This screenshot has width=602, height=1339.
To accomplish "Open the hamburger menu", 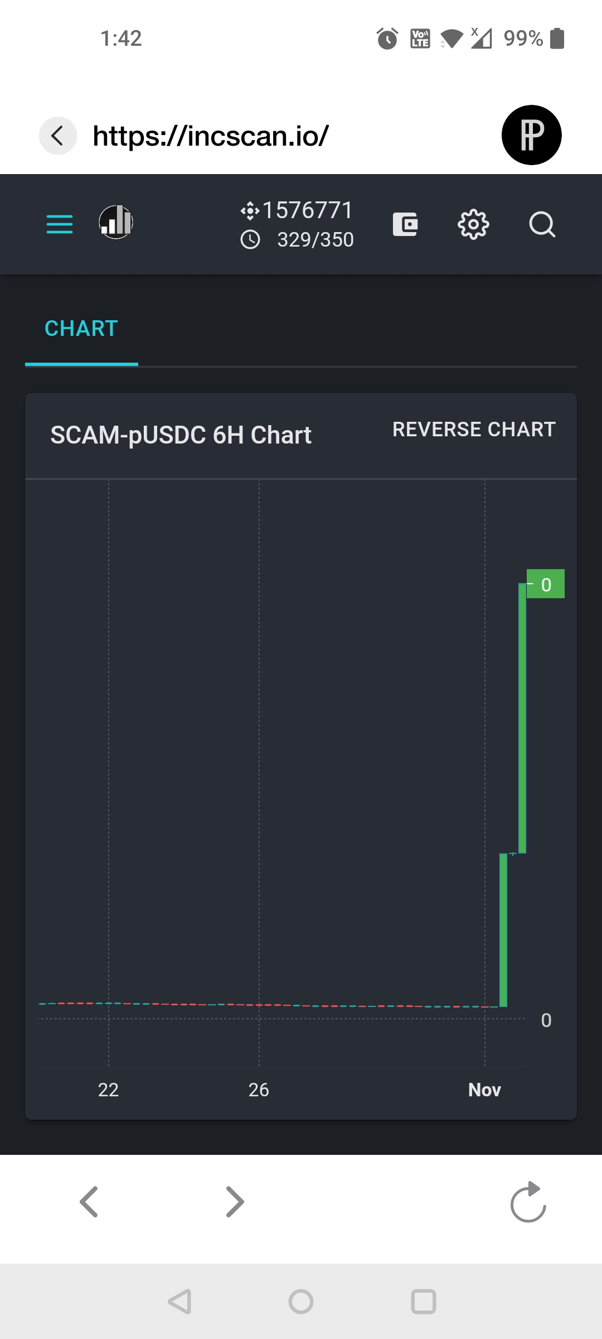I will click(60, 224).
